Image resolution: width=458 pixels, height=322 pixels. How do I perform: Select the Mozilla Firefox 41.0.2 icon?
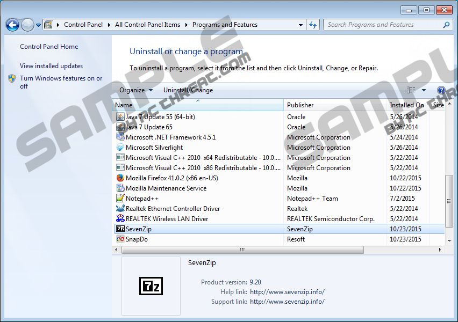(120, 178)
